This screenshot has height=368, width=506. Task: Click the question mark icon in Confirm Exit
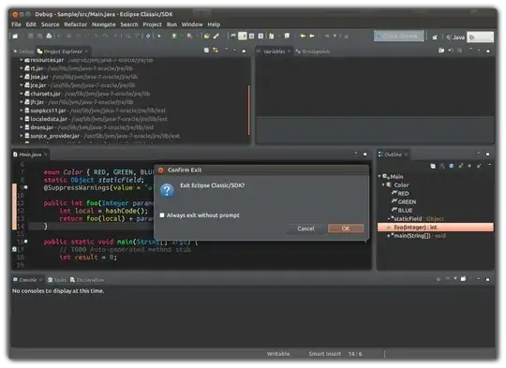pyautogui.click(x=167, y=191)
